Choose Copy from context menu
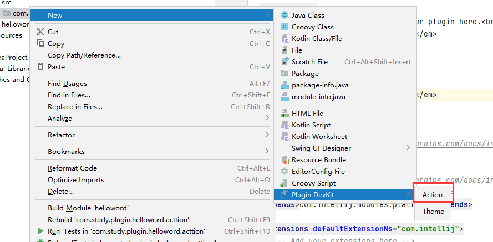493x242 pixels. [152, 43]
